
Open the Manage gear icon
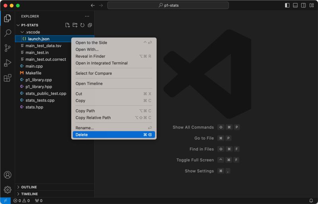pos(8,190)
